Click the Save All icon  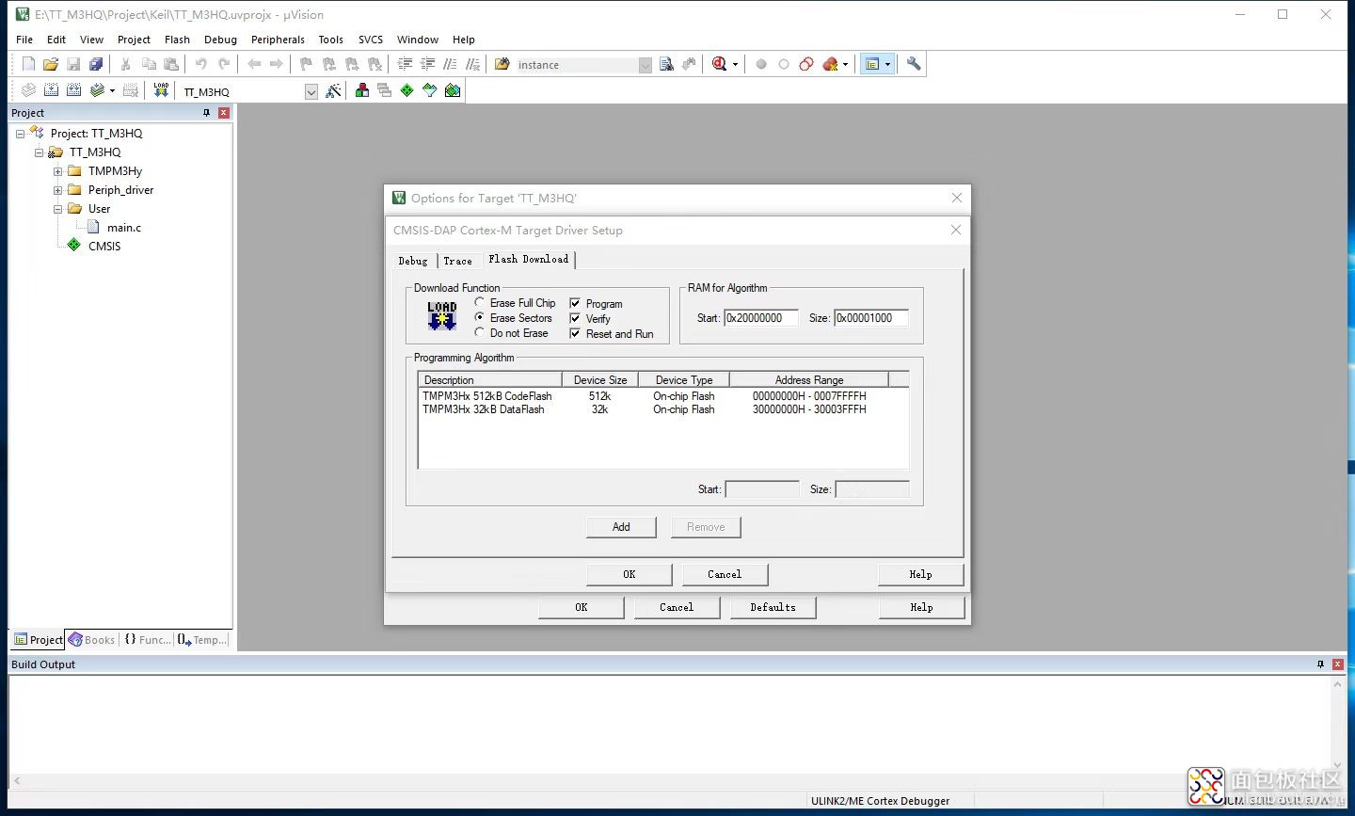(96, 64)
